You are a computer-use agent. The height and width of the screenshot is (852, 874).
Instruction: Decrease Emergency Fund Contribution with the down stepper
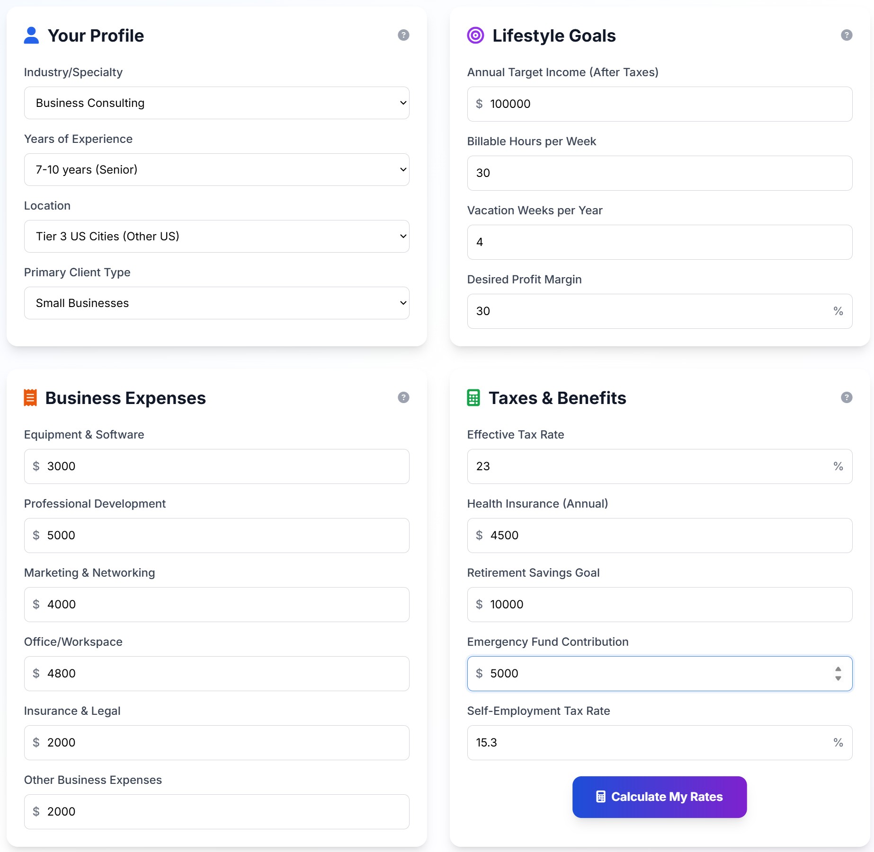837,678
